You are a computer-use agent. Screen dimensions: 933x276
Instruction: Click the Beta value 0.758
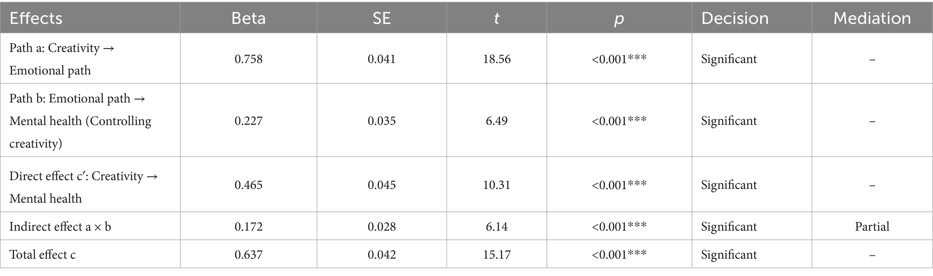[248, 59]
